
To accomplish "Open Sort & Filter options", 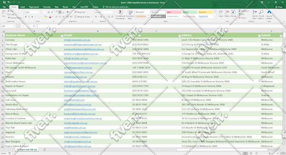I will coord(254,15).
